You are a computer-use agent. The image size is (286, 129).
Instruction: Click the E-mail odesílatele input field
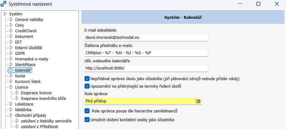click(x=146, y=38)
